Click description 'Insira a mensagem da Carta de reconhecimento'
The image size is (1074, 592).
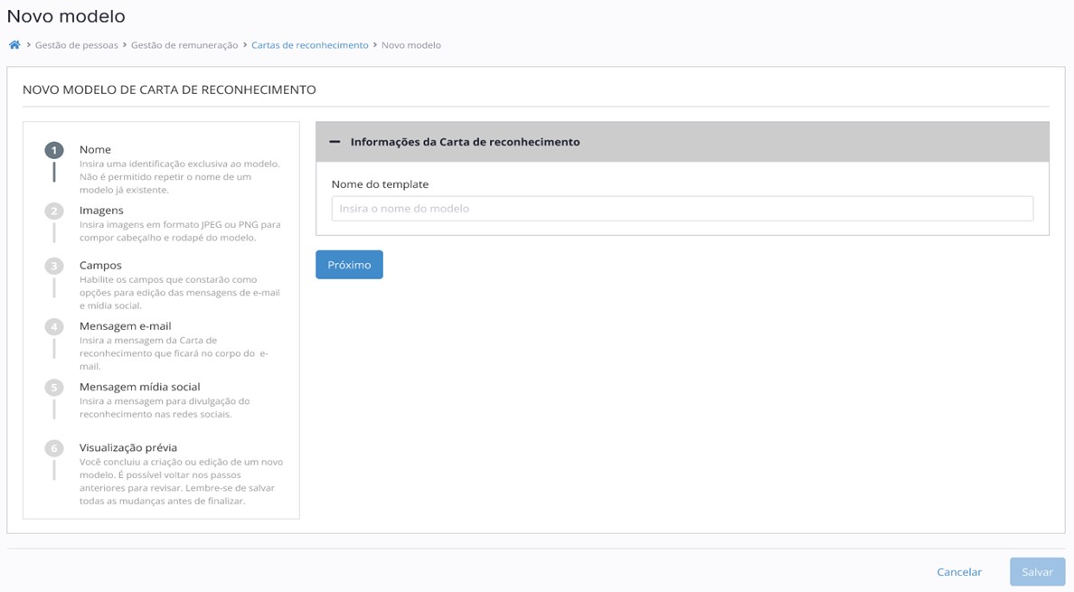tap(174, 353)
